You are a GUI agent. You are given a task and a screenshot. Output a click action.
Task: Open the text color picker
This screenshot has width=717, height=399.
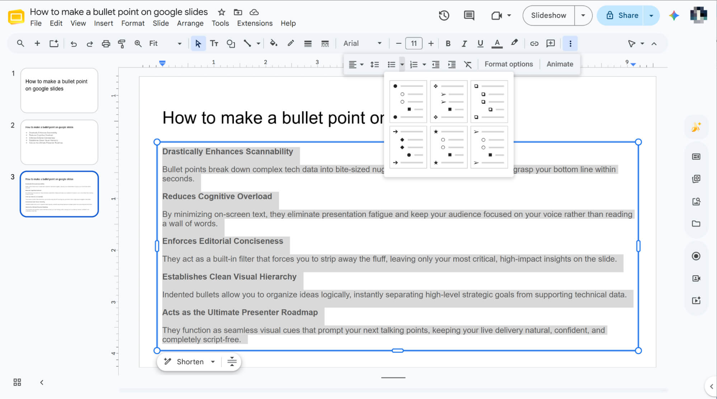coord(497,44)
